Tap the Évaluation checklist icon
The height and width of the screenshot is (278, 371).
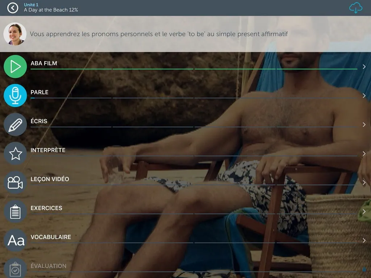tap(15, 269)
